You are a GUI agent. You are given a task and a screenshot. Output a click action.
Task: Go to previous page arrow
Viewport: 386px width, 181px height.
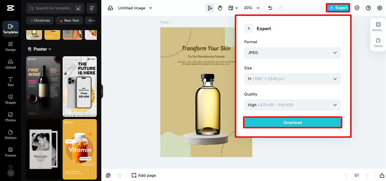346,175
